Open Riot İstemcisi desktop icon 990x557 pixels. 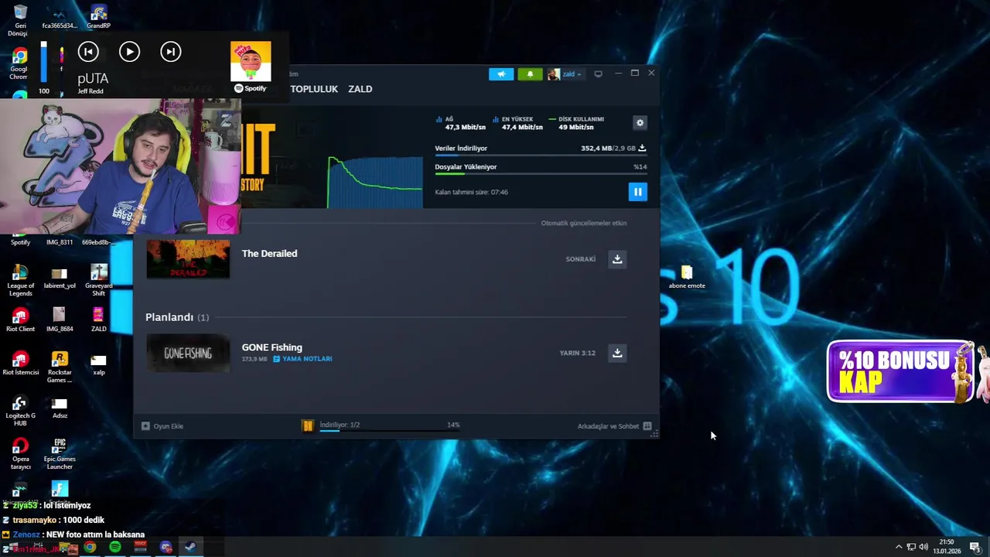click(20, 364)
